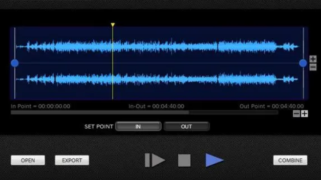321x180 pixels.
Task: Open an audio file with OPEN
Action: (x=28, y=160)
